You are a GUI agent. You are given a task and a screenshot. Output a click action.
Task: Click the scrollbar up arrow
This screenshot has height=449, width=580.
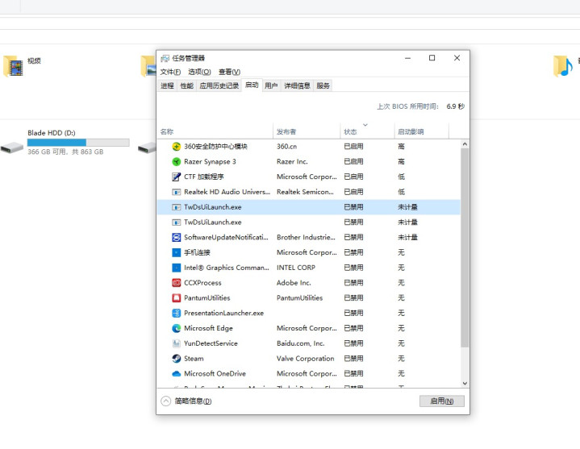[x=465, y=144]
